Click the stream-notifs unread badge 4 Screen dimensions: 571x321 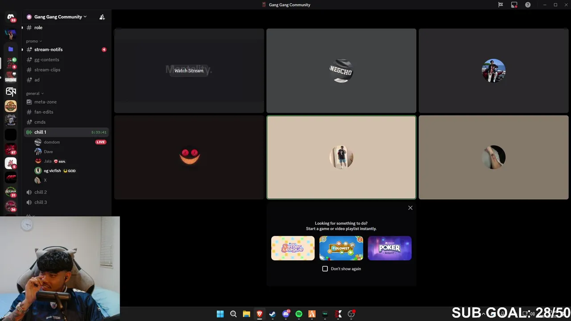(x=104, y=49)
